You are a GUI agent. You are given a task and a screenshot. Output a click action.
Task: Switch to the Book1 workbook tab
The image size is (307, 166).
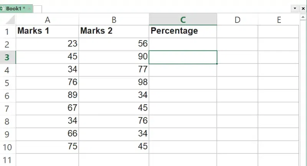coord(15,8)
